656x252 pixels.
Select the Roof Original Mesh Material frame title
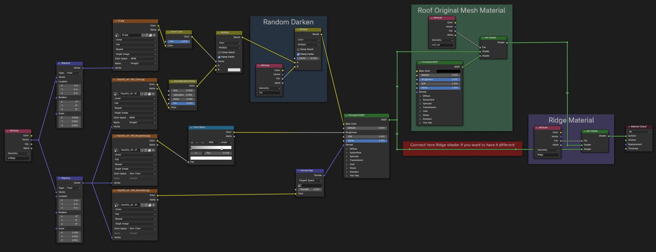click(x=461, y=10)
